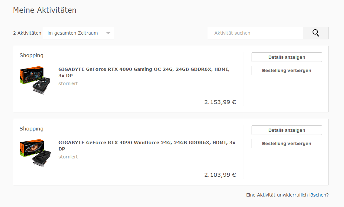Click the magnifying glass search icon
The image size is (344, 207).
coord(315,33)
